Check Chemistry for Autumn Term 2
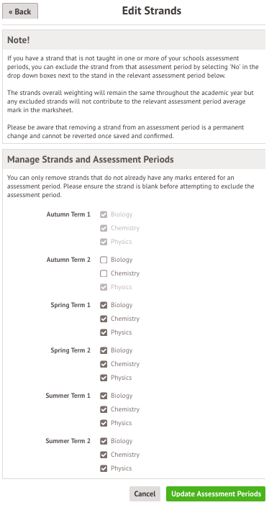The height and width of the screenshot is (505, 269). tap(104, 273)
